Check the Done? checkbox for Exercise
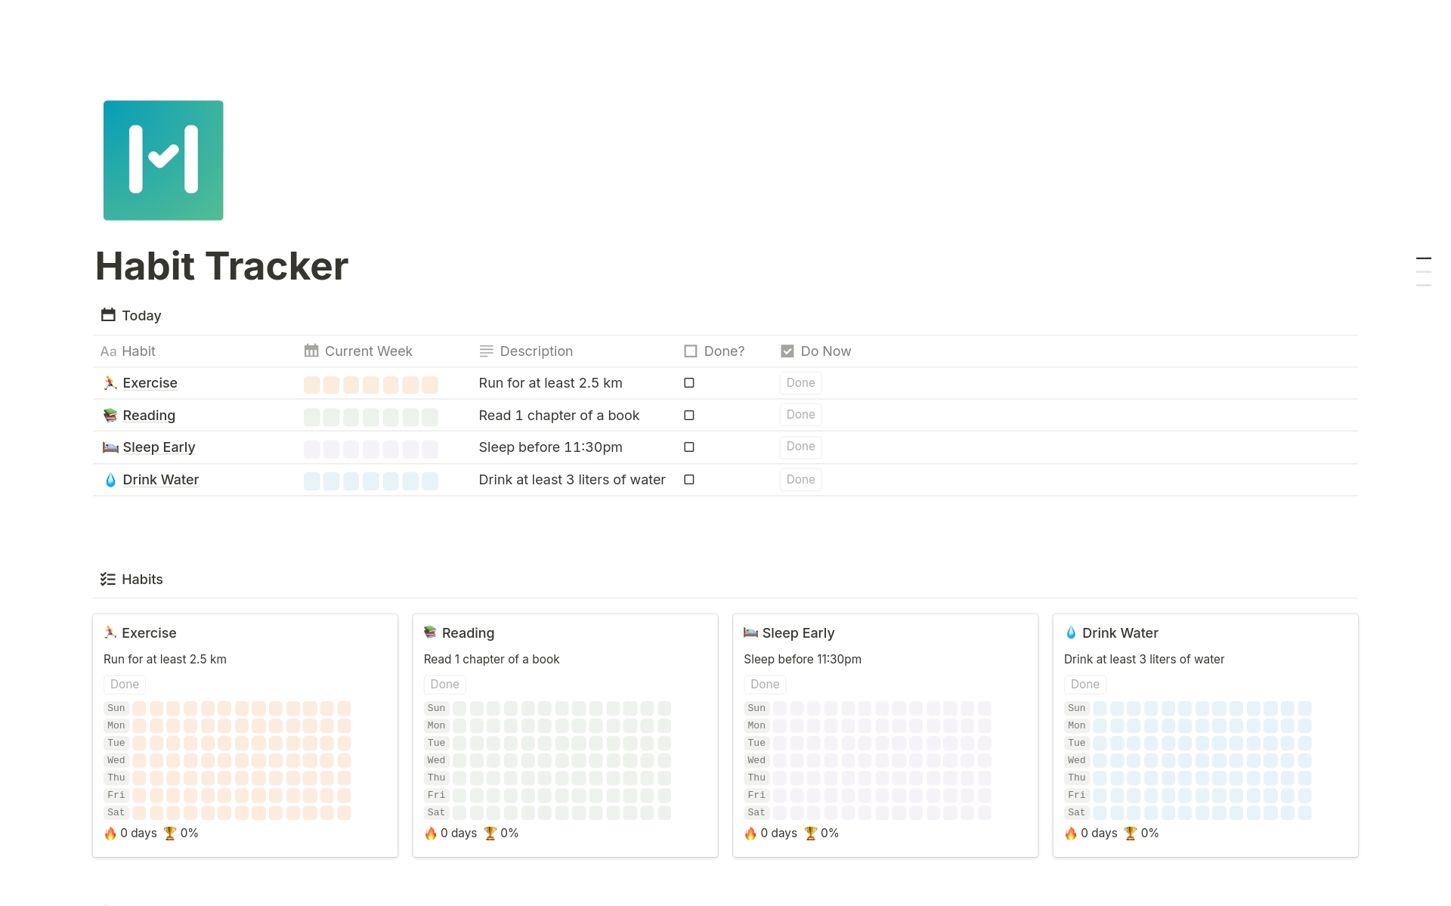This screenshot has height=906, width=1451. [x=688, y=383]
